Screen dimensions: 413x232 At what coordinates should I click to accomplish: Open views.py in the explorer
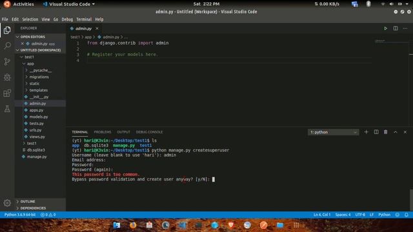coord(40,137)
